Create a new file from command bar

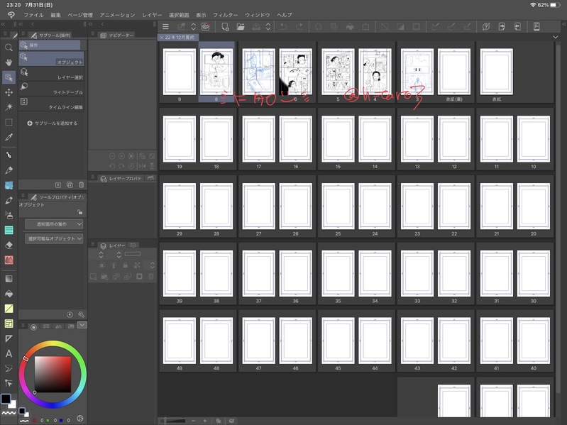point(225,26)
